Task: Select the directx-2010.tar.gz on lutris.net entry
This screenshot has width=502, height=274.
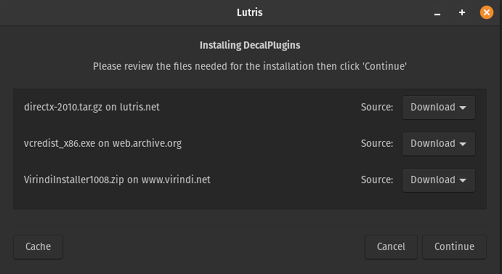Action: (x=92, y=107)
